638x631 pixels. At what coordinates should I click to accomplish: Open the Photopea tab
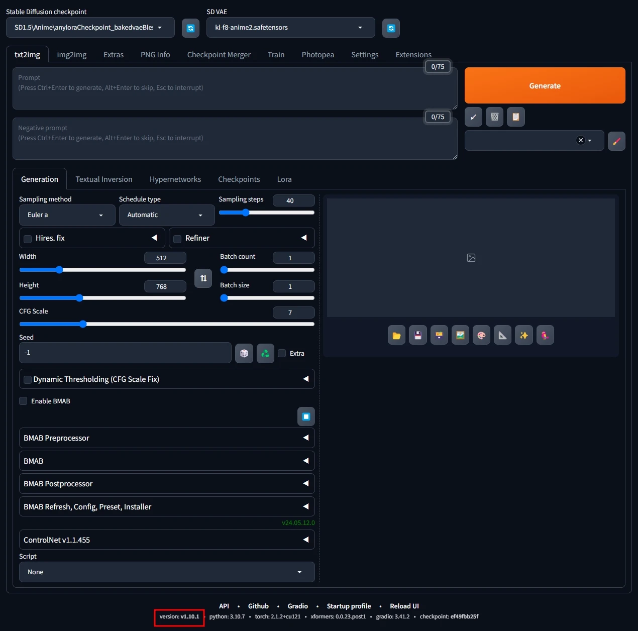click(x=318, y=54)
